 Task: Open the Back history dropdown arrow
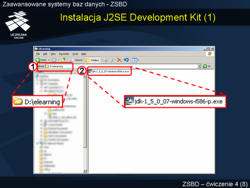(x=49, y=60)
